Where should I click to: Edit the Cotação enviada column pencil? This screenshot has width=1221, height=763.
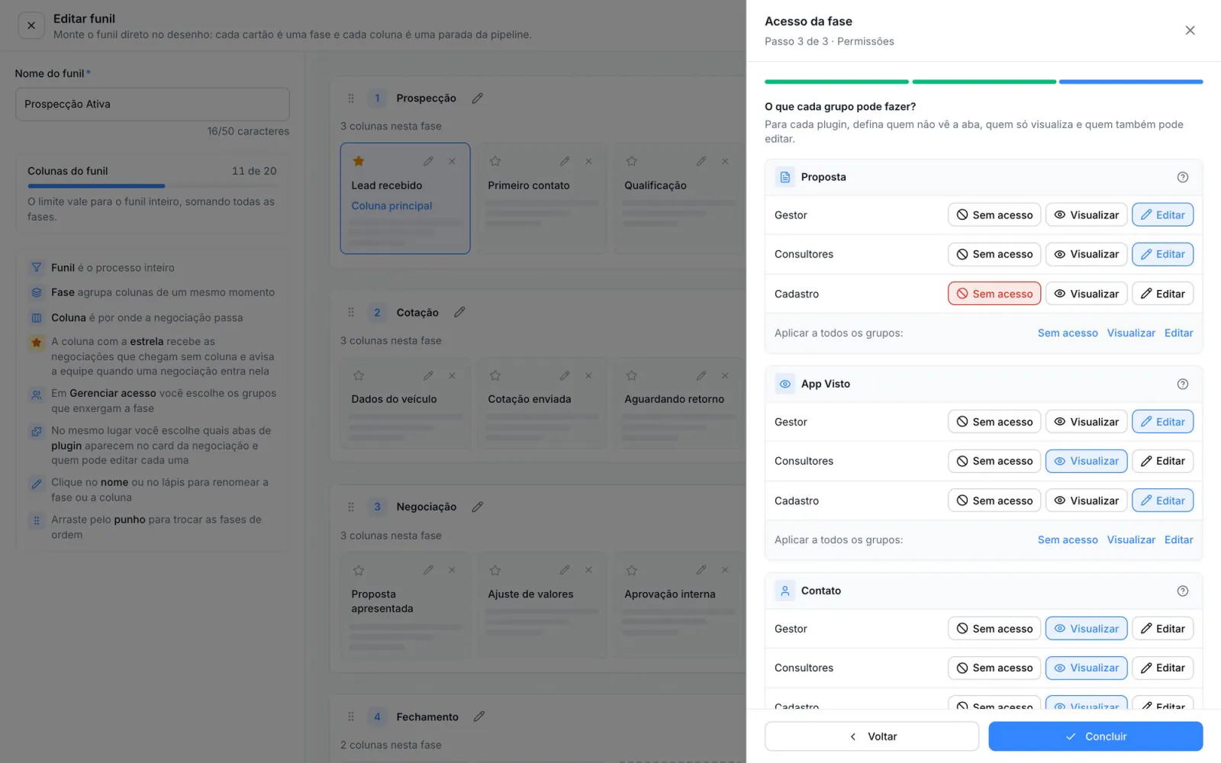[565, 375]
